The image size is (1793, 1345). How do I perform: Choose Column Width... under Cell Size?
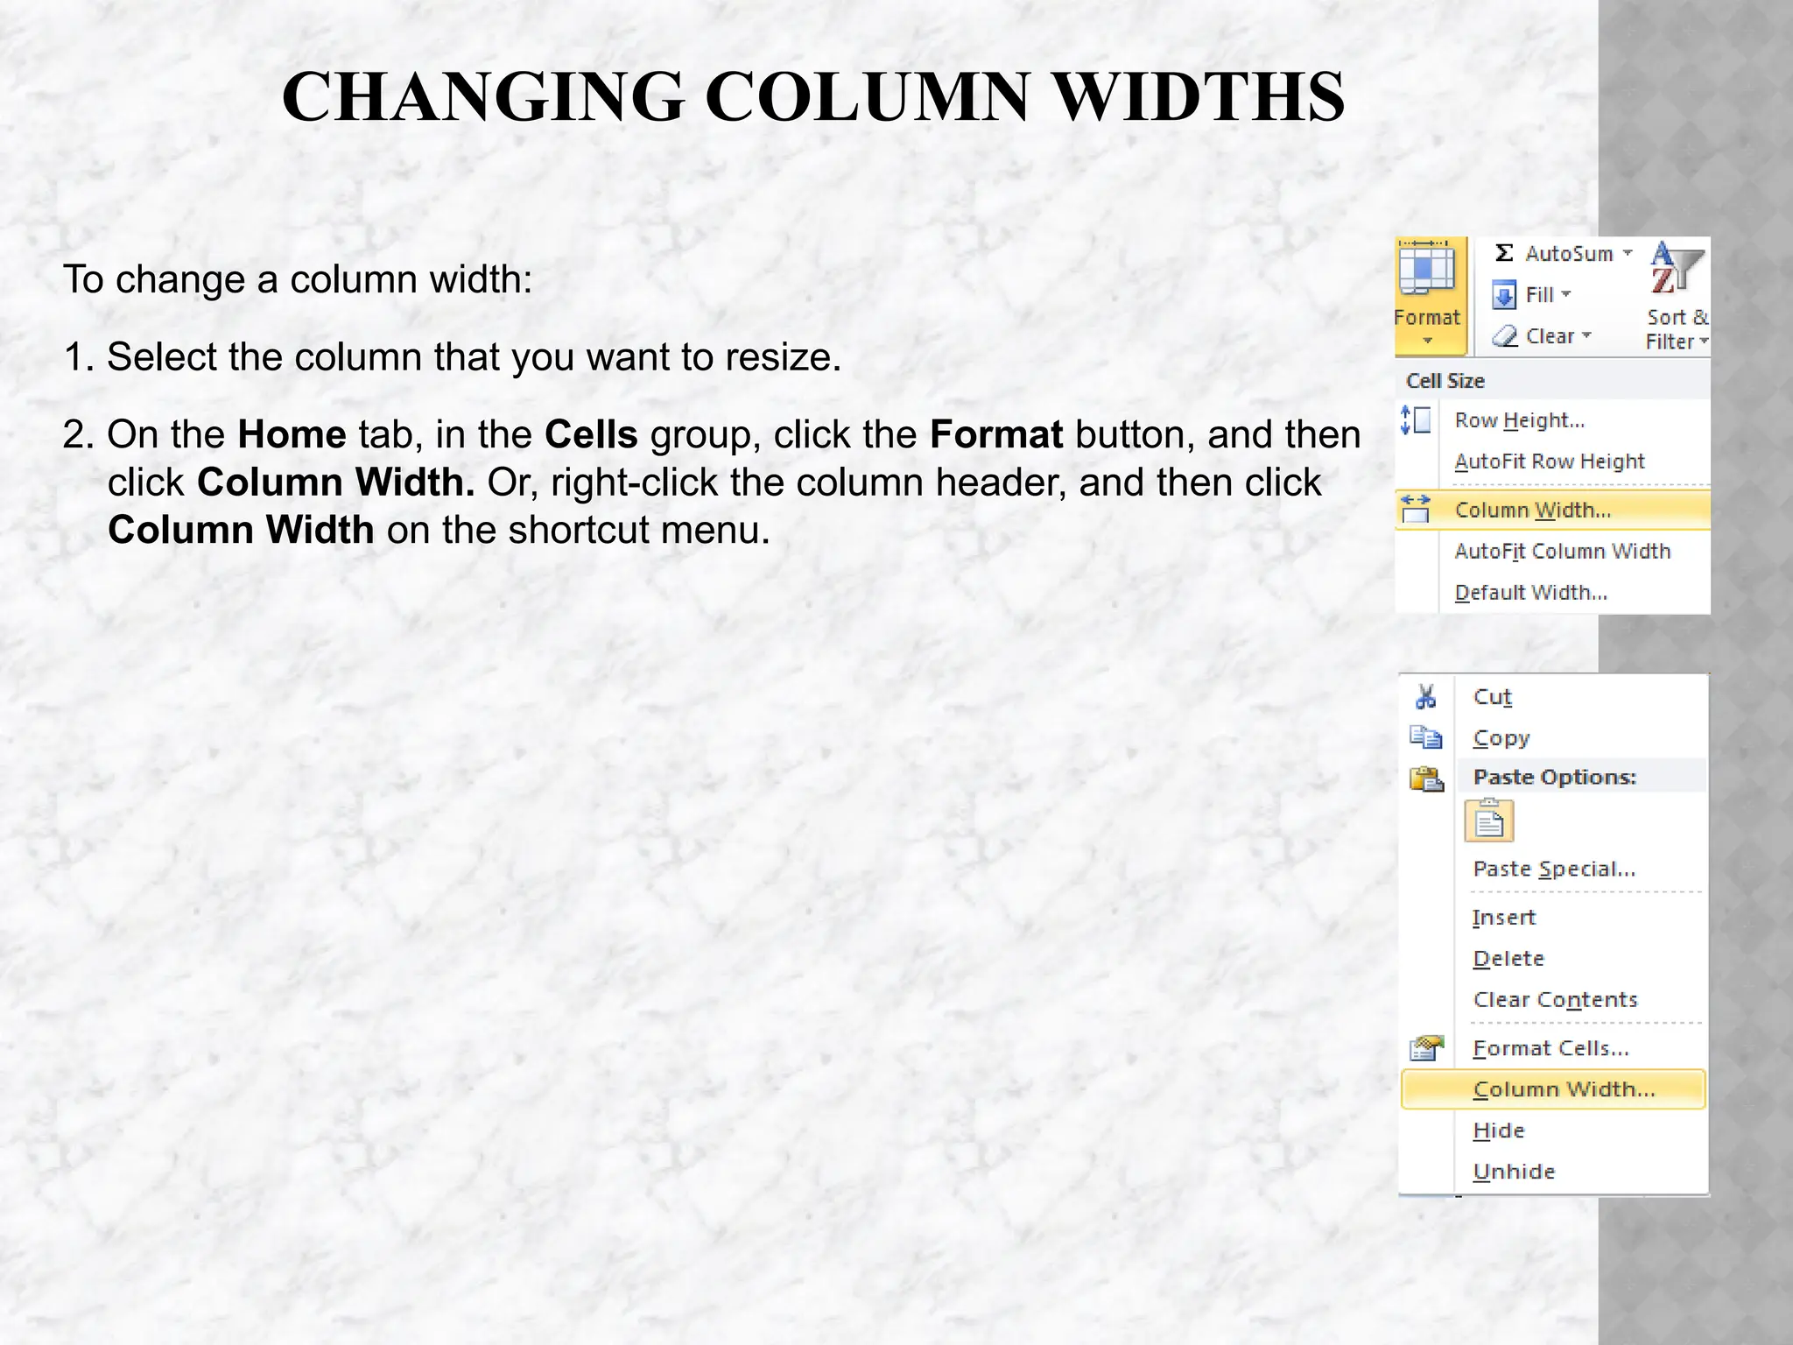1552,511
